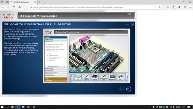Open the tab preview dropdown chevron

(44, 2)
